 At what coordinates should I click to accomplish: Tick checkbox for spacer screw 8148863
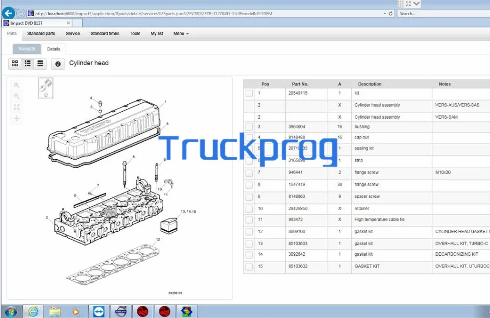tap(249, 197)
